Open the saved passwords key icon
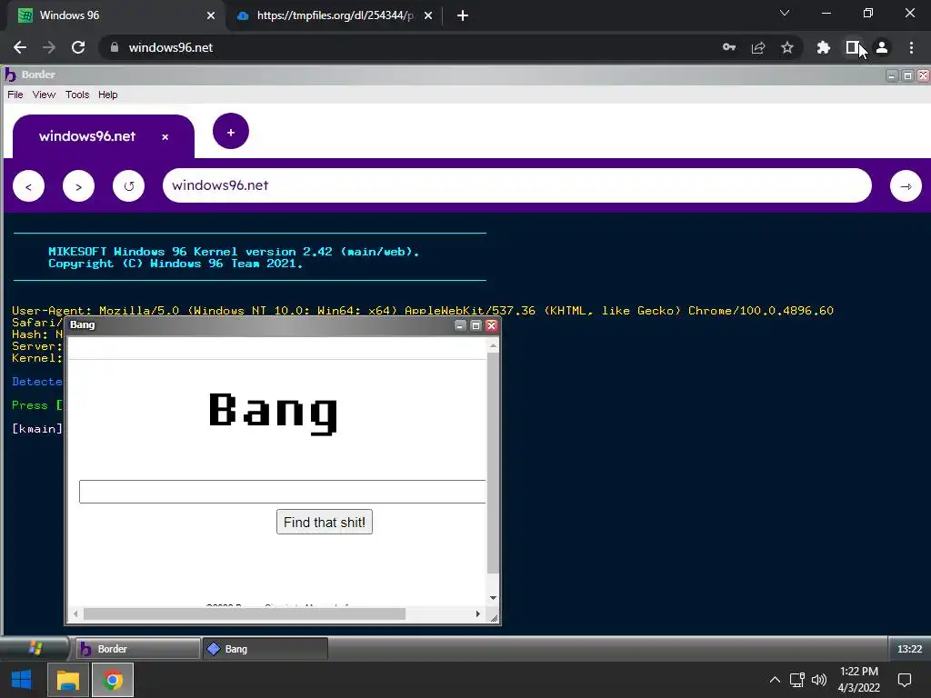Viewport: 931px width, 698px height. [x=729, y=47]
